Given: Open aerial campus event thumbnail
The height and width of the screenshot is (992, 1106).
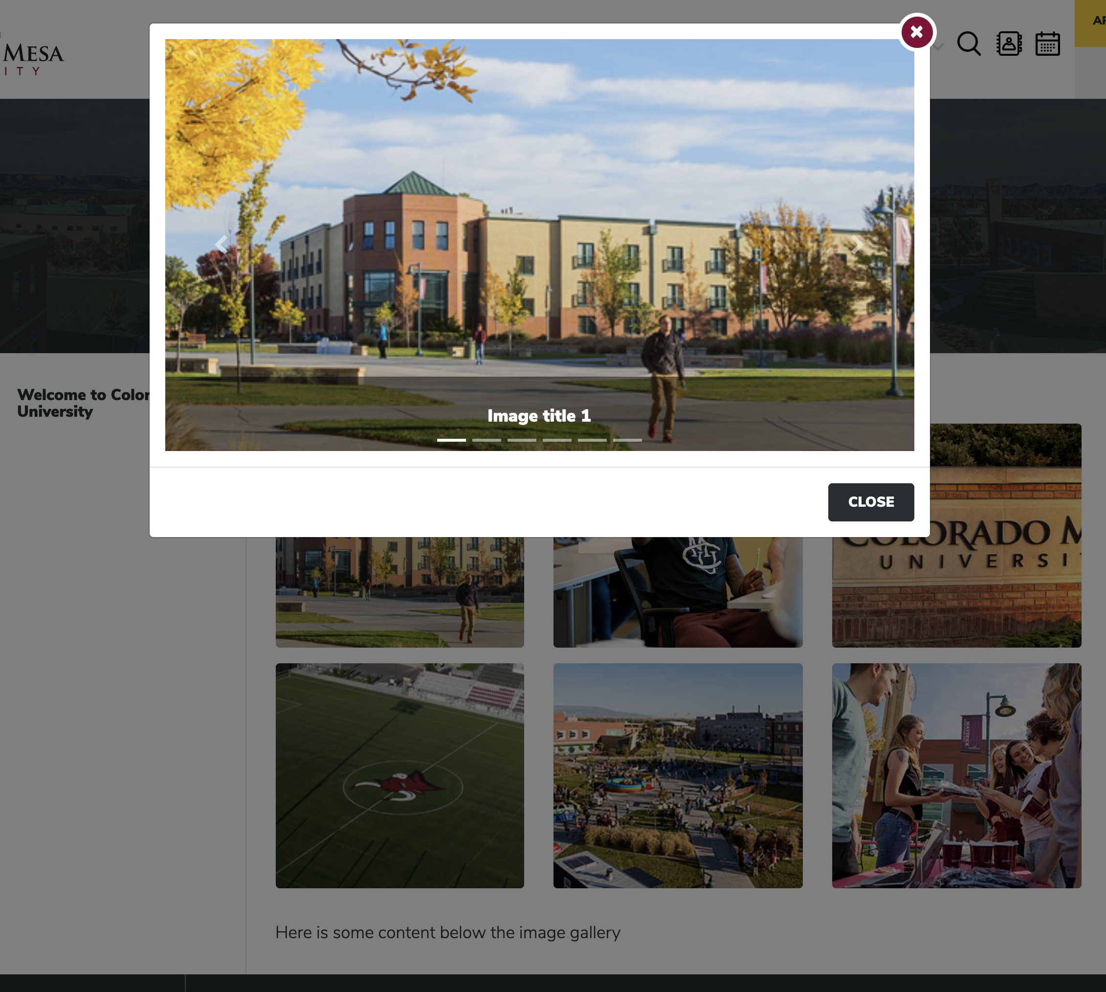Looking at the screenshot, I should [677, 775].
